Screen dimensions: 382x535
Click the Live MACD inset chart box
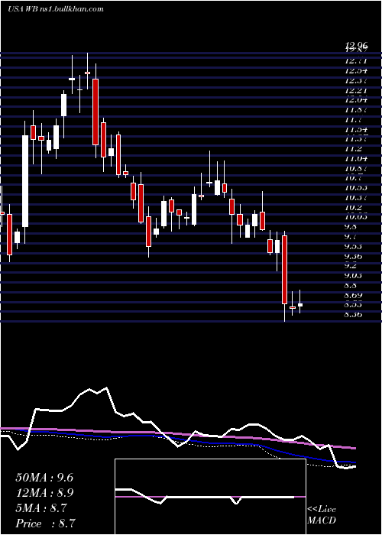tap(210, 497)
